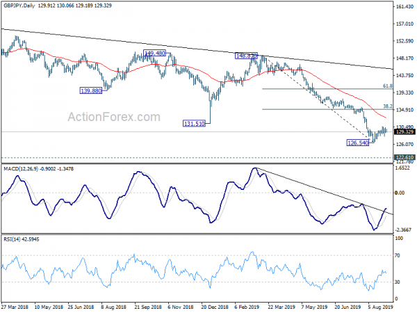This screenshot has height=313, width=417.
Task: Click the 122.610 support level tag
Action: click(404, 157)
